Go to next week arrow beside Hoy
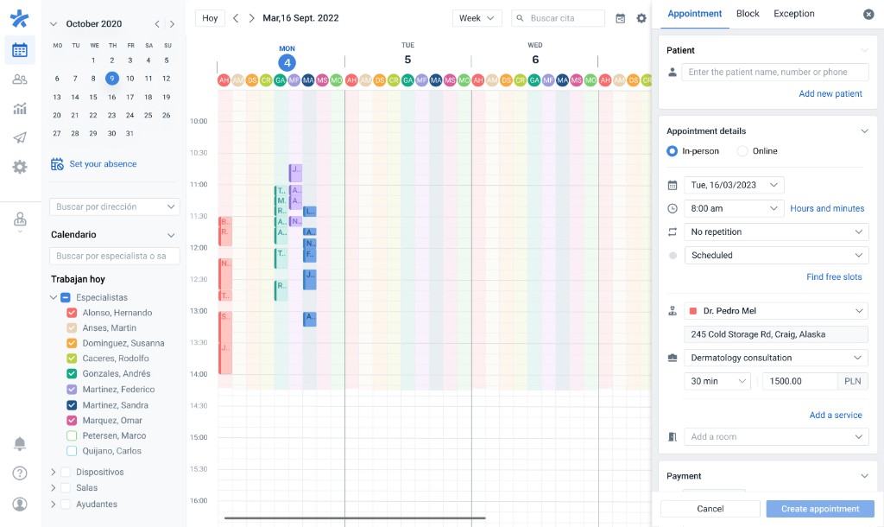Viewport: 884px width, 527px height. click(251, 18)
